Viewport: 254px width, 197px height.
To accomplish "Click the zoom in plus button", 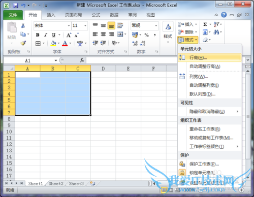I will (x=241, y=190).
